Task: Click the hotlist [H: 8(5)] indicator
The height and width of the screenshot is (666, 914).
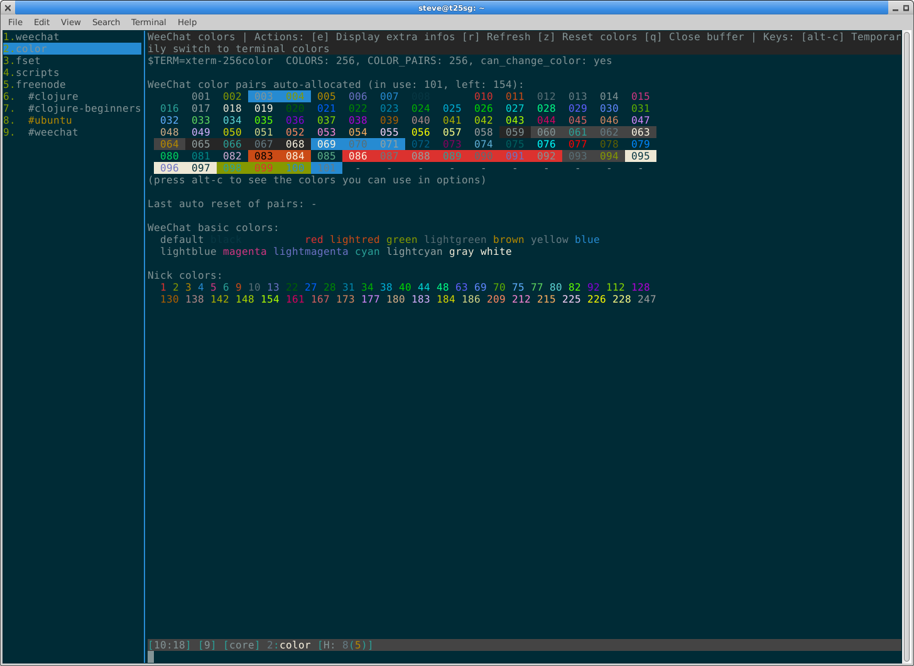Action: (x=345, y=645)
